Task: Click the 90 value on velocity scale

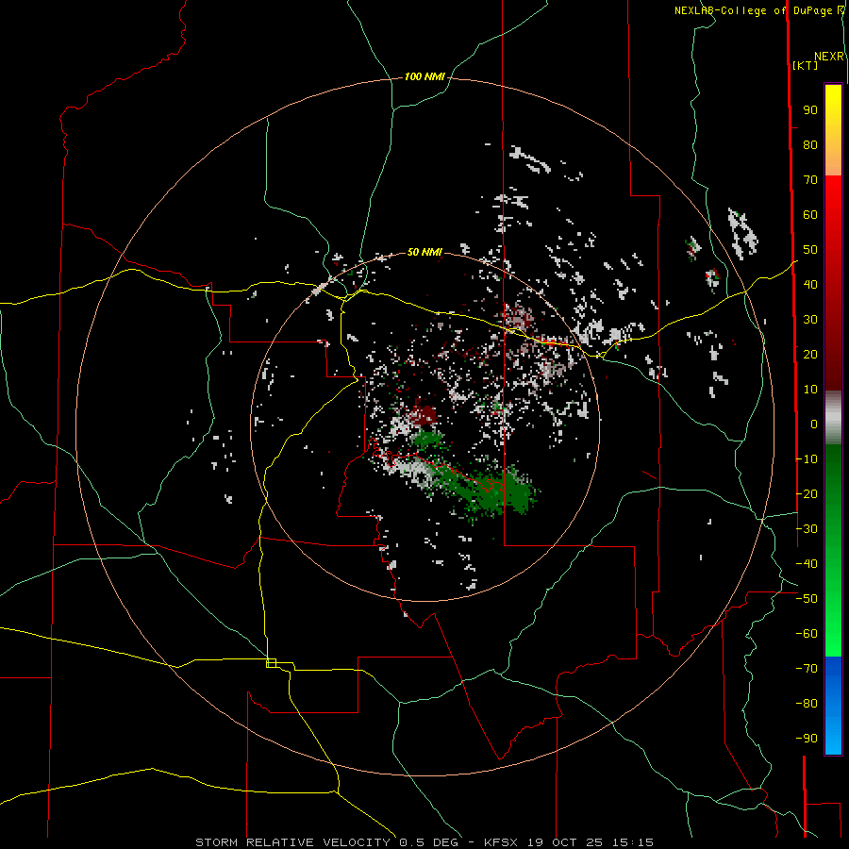Action: pyautogui.click(x=810, y=110)
